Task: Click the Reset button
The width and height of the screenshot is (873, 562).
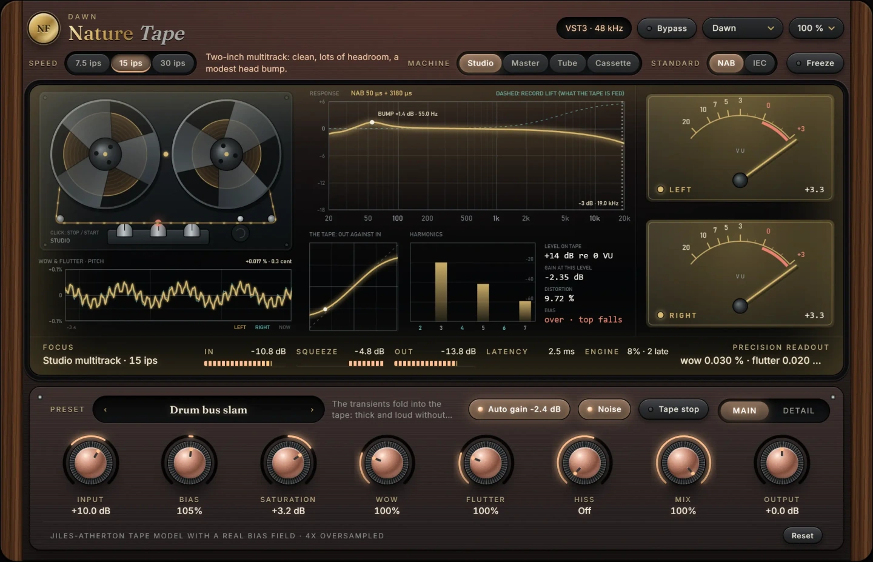Action: point(802,535)
